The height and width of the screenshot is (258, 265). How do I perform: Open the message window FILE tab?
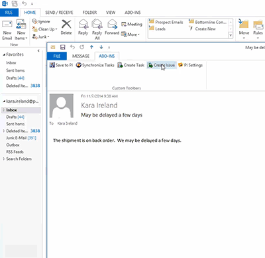[57, 56]
